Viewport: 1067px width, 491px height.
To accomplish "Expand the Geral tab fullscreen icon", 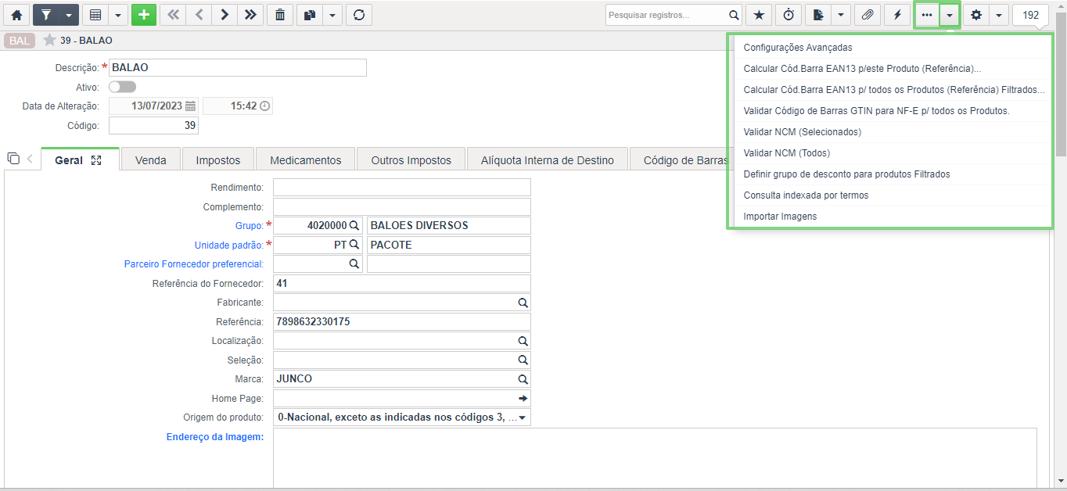I will [96, 159].
